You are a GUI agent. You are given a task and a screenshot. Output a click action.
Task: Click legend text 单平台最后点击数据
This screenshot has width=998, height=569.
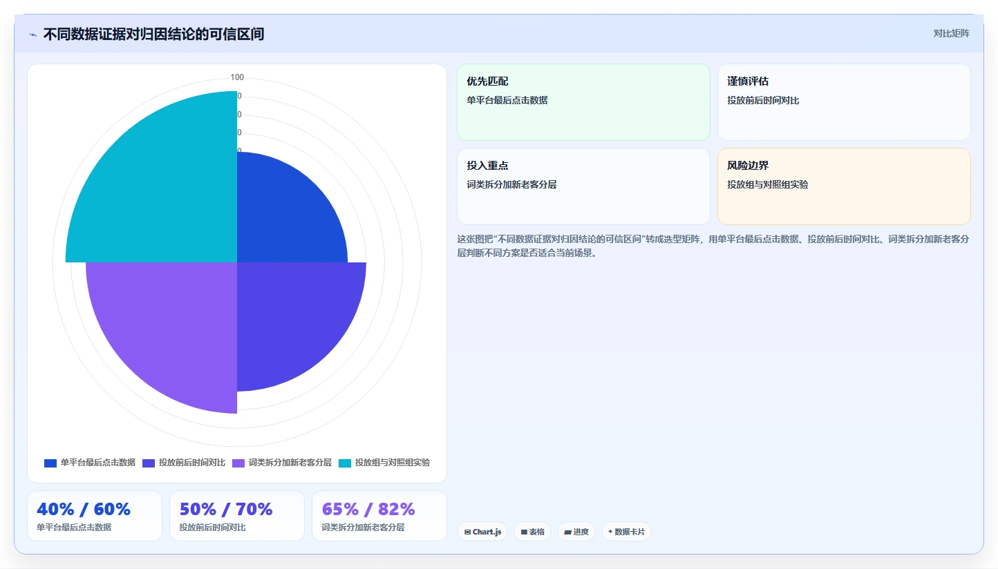[98, 463]
